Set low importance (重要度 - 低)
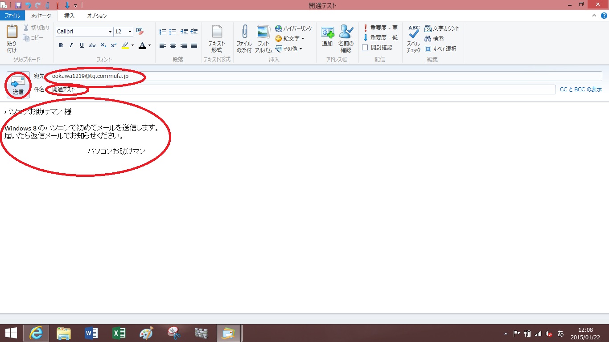Screen dimensions: 609x342 (380, 37)
